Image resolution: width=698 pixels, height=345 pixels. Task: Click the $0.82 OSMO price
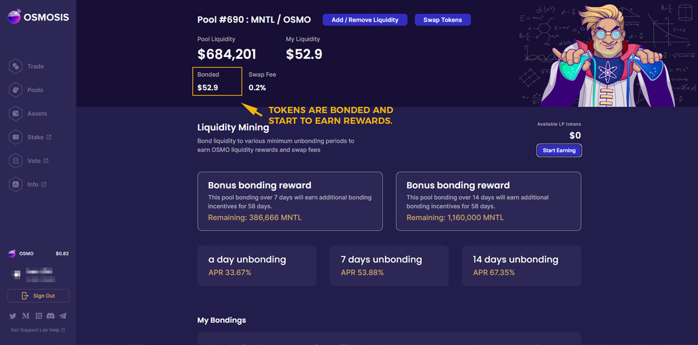coord(62,254)
